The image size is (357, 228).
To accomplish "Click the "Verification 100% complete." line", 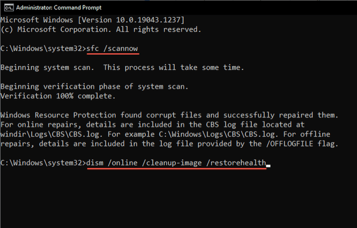I will (x=58, y=96).
